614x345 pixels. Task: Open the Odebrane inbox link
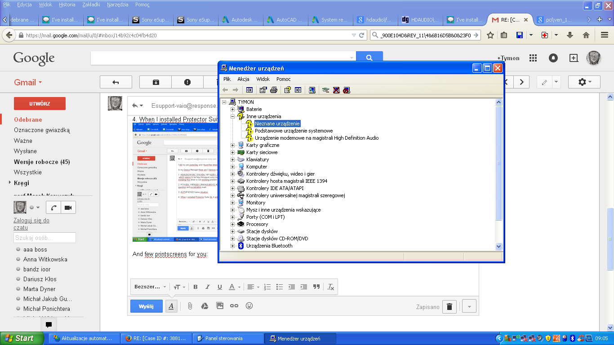tap(28, 119)
